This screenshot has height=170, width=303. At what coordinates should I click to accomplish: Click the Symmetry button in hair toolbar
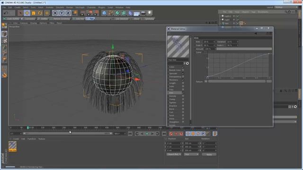point(148,19)
